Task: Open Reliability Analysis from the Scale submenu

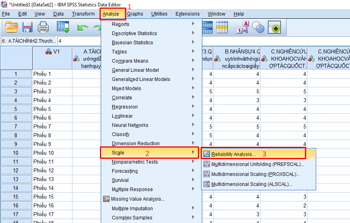Action: 233,154
